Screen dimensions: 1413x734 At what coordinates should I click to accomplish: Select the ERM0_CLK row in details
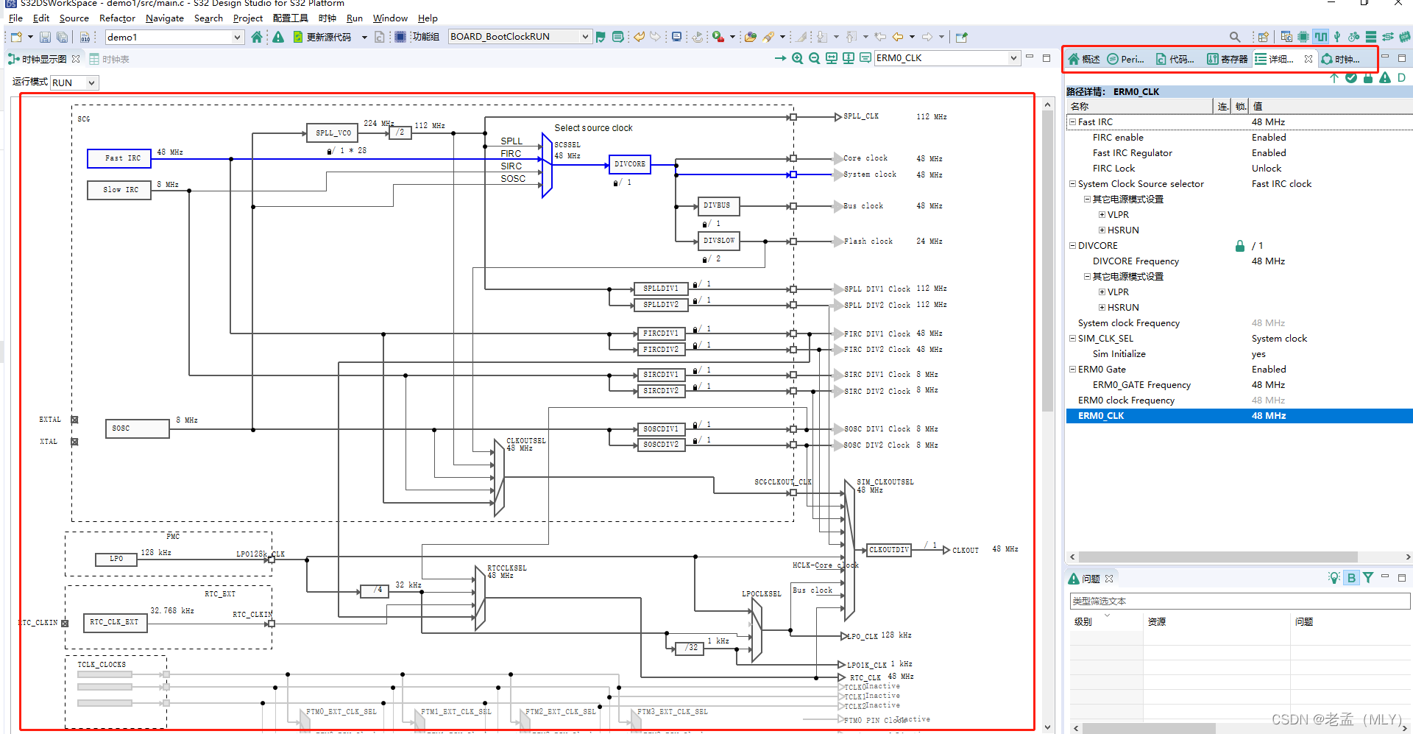[1239, 416]
